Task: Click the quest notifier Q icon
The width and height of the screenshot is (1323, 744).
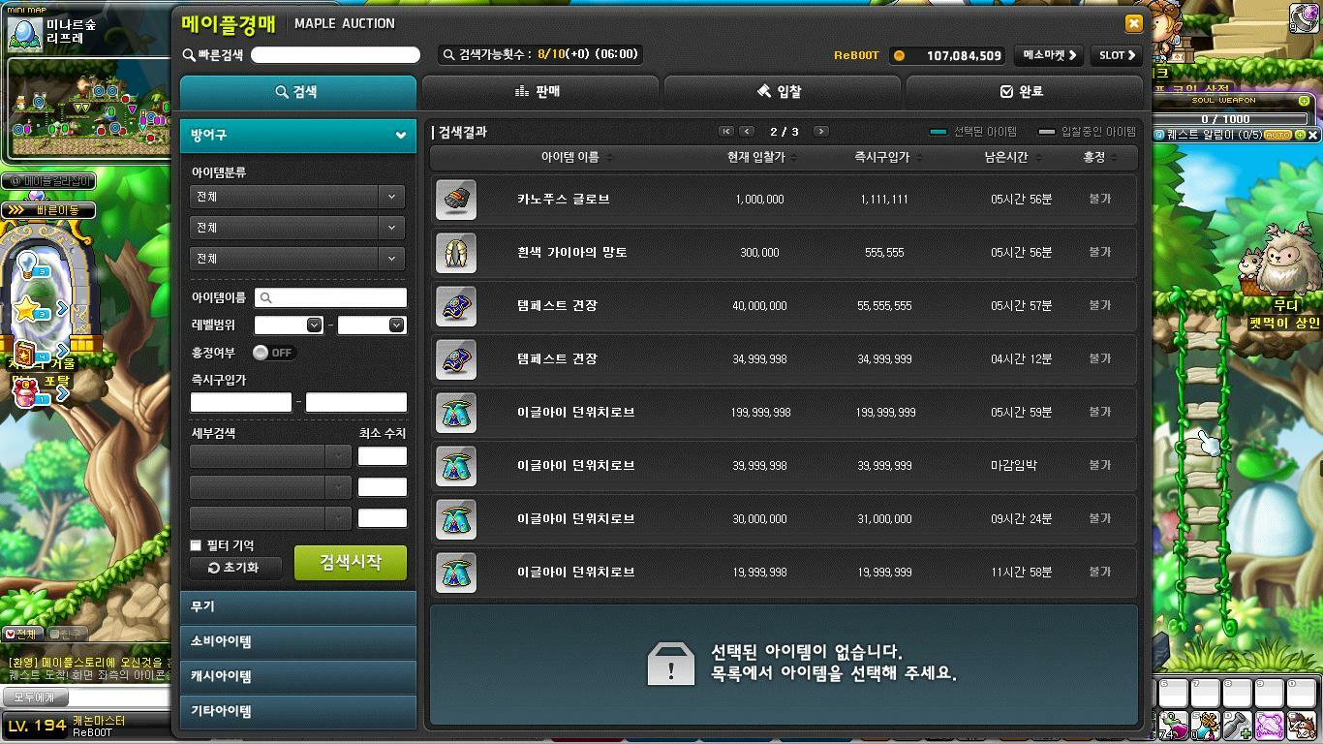Action: coord(1158,135)
